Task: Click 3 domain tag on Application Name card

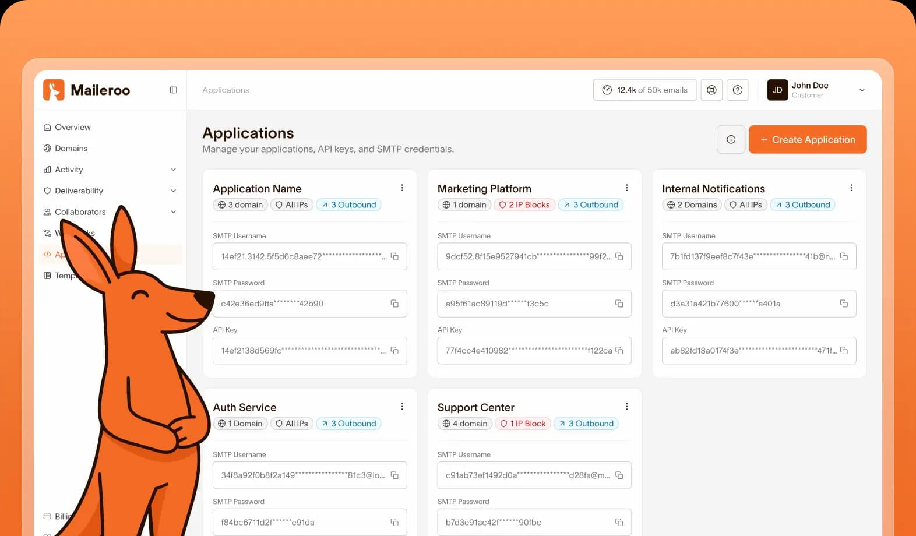Action: click(x=240, y=204)
